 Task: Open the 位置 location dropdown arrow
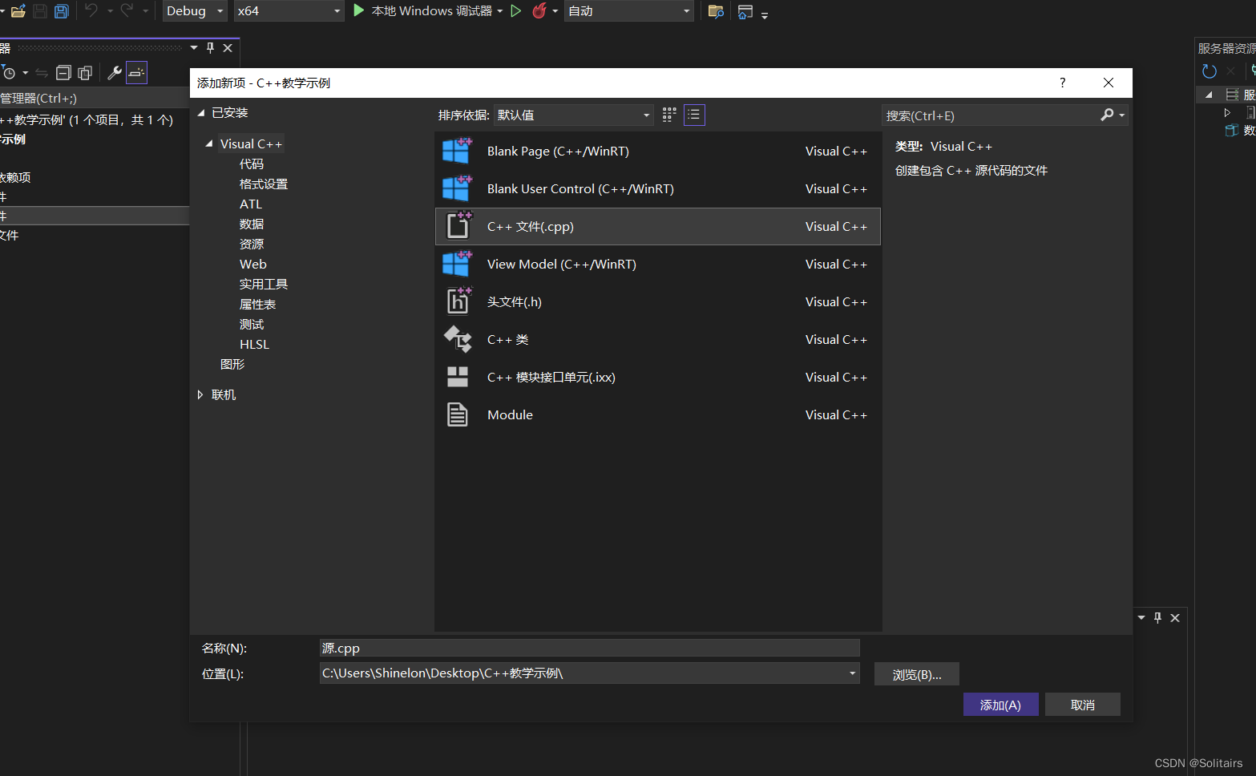(852, 673)
